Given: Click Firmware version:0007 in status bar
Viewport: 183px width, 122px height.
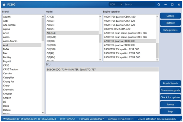Looking at the screenshot, I should point(91,119).
